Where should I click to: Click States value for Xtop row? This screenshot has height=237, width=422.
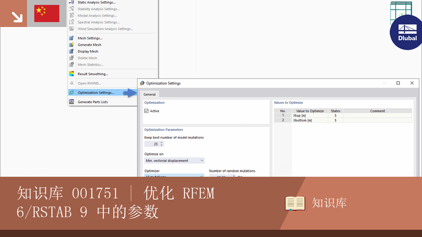coord(335,116)
